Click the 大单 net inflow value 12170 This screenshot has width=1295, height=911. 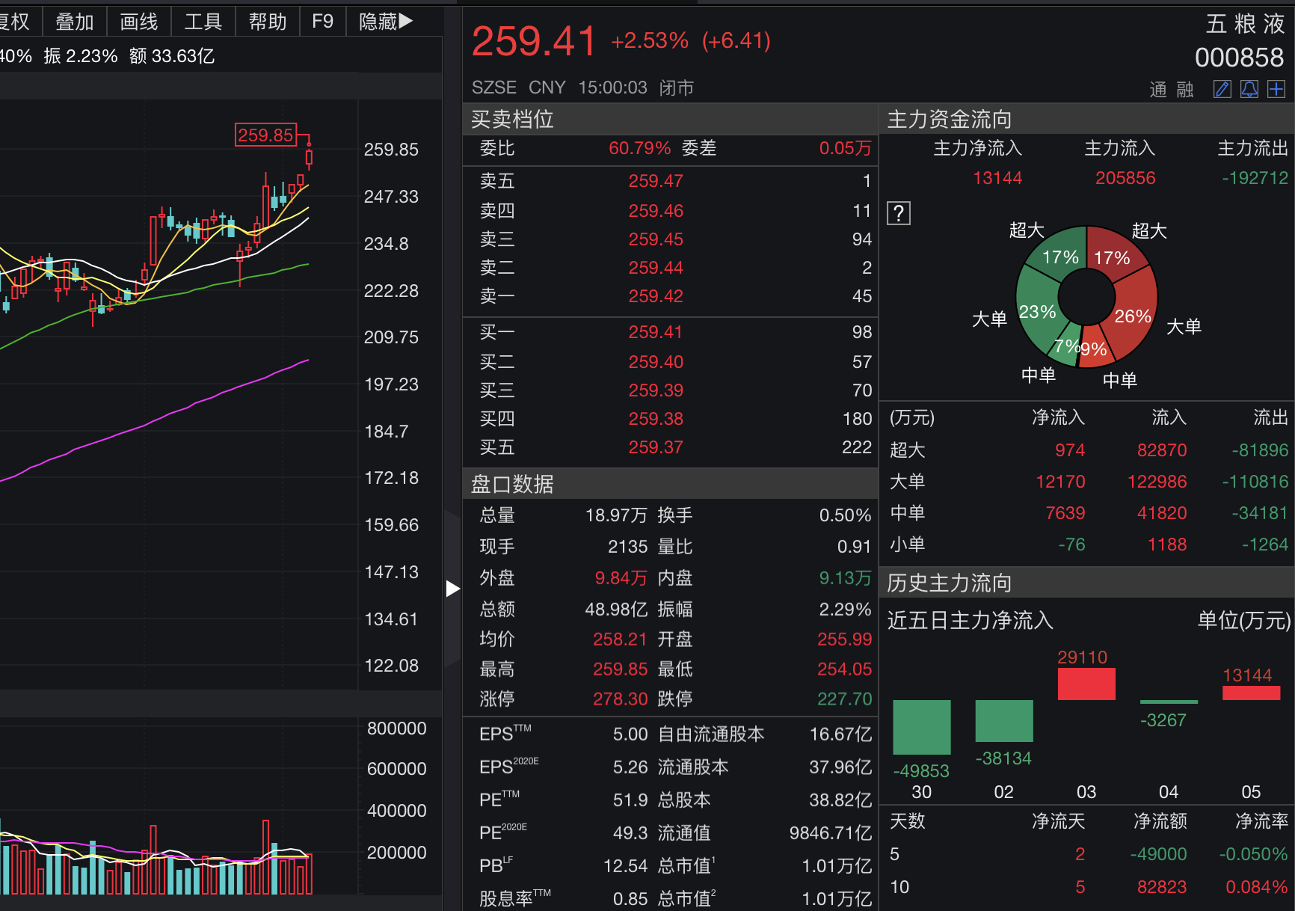pos(1060,482)
